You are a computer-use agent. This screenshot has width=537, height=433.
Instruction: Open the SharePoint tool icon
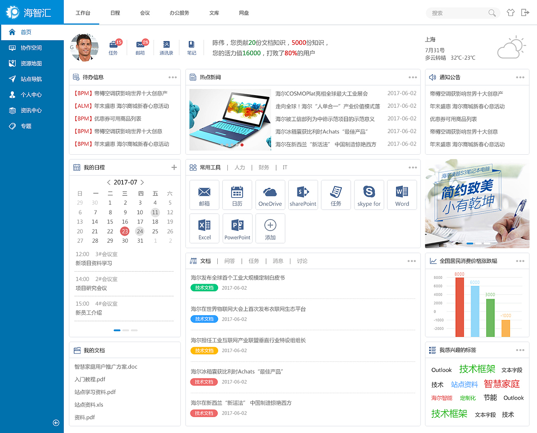click(303, 194)
